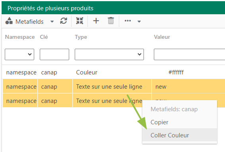Choose Copier from the context menu
Viewport: 225px width, 152px height.
[x=159, y=122]
